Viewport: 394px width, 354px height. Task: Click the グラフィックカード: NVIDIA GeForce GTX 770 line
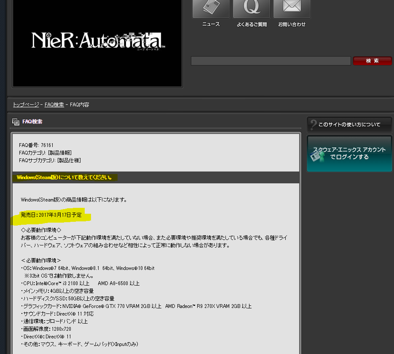136,306
